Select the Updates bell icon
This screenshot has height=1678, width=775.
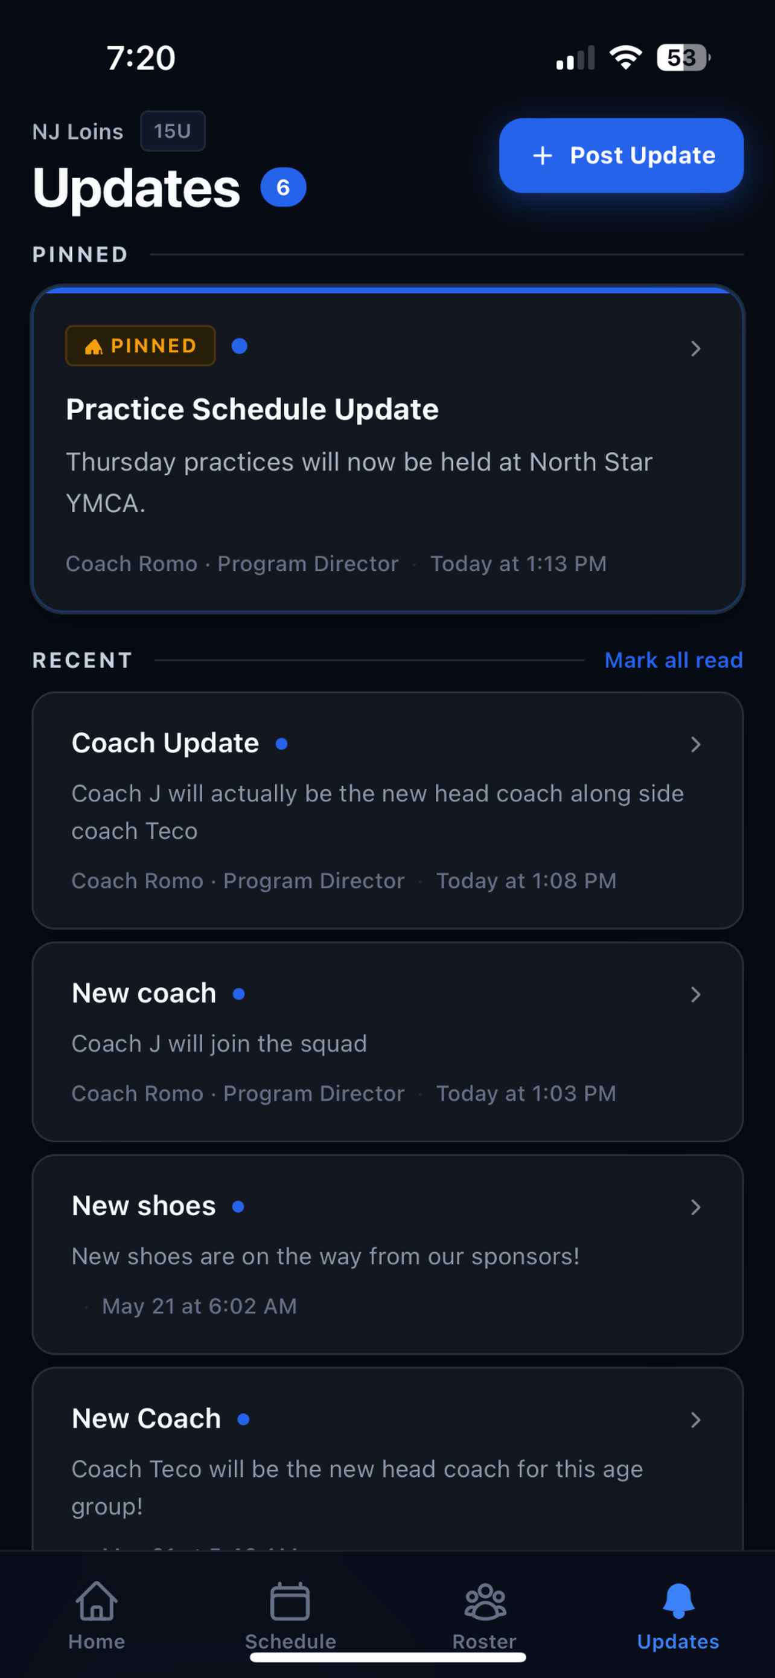tap(678, 1601)
